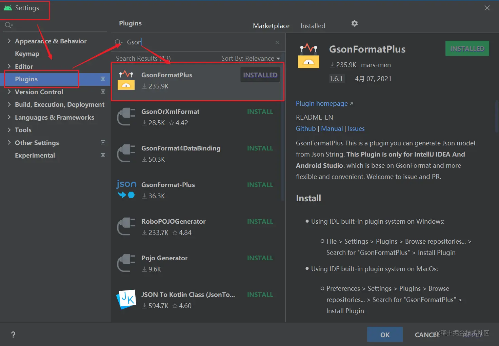Click the green INSTALLED button in details
499x346 pixels.
(467, 48)
